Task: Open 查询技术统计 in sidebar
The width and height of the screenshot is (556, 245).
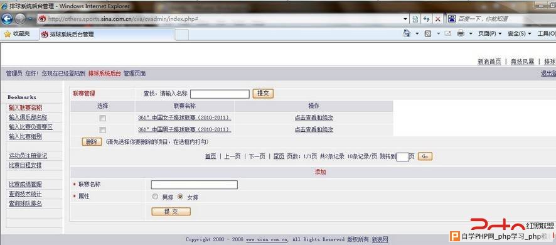Action: 25,194
